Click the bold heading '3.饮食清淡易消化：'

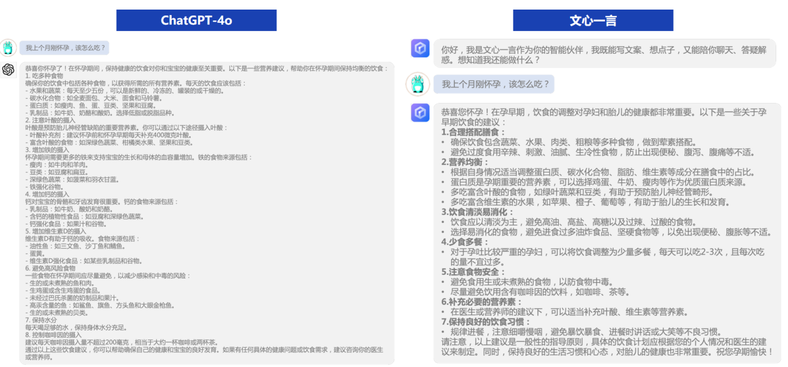point(477,212)
